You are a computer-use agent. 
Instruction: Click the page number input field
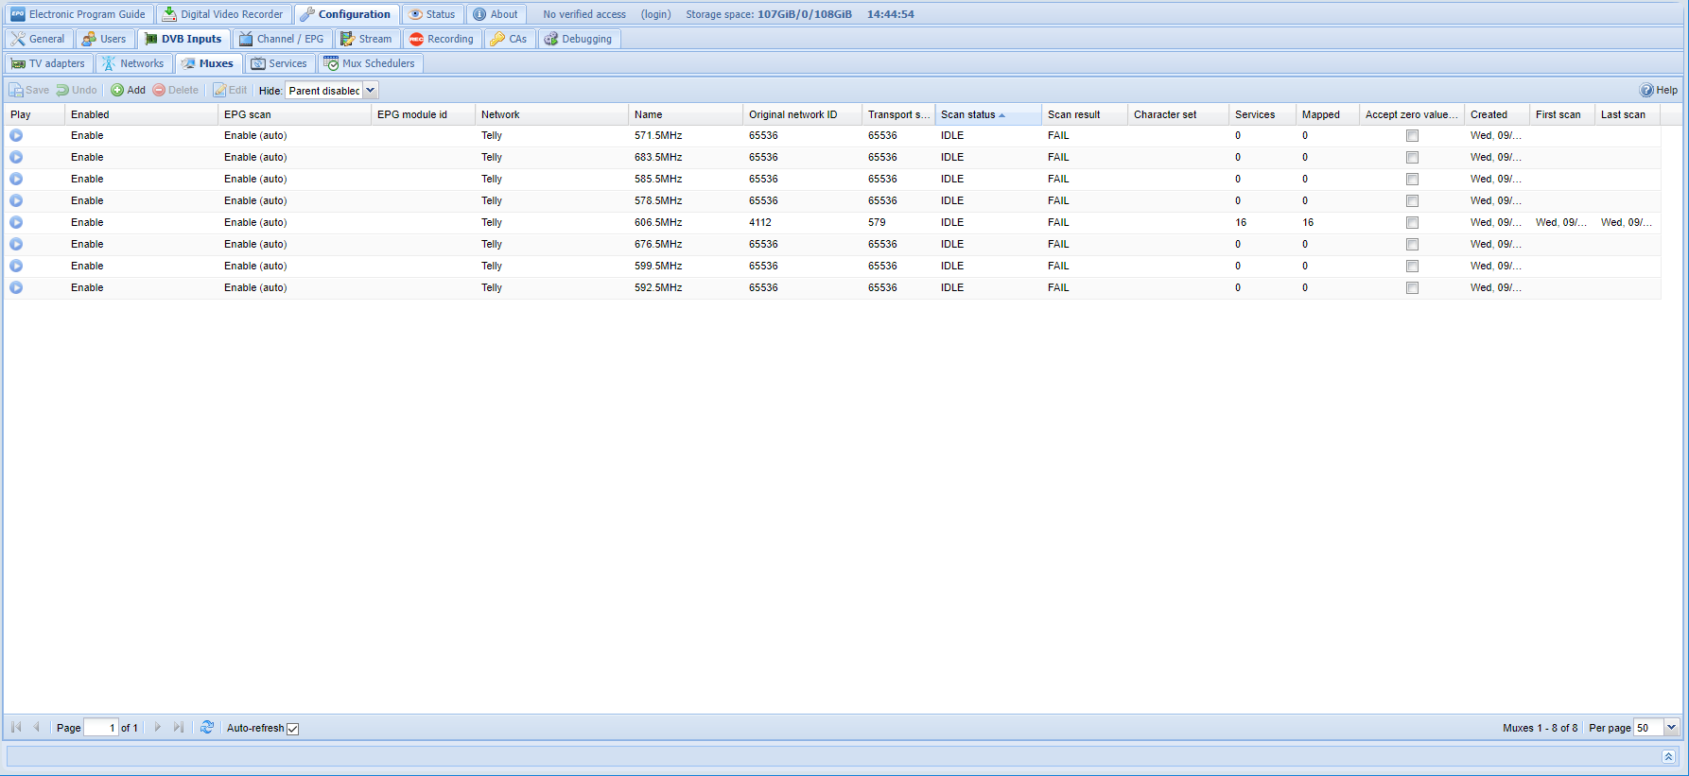point(101,728)
